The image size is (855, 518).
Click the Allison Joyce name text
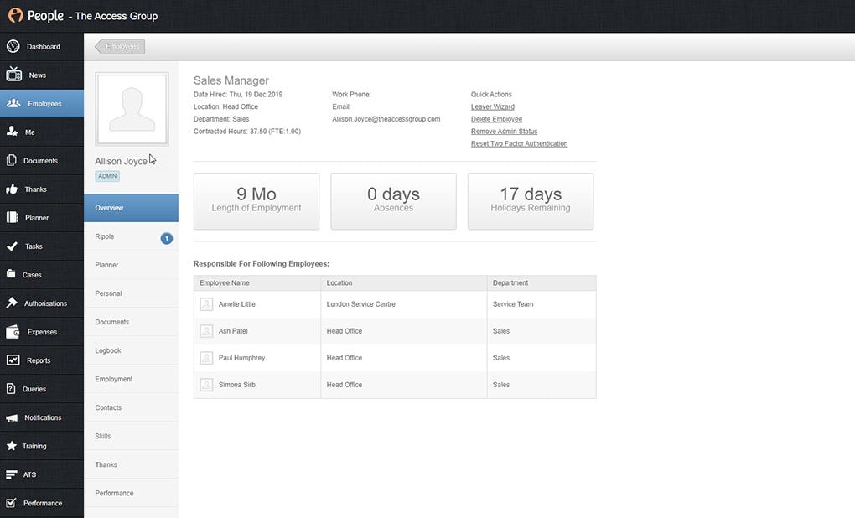coord(121,162)
